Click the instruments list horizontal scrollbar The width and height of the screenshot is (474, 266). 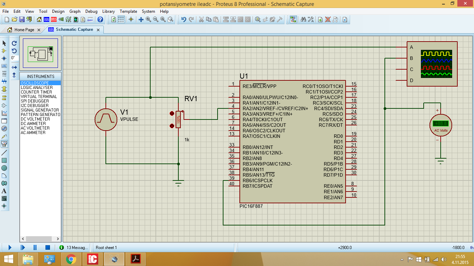(x=40, y=239)
